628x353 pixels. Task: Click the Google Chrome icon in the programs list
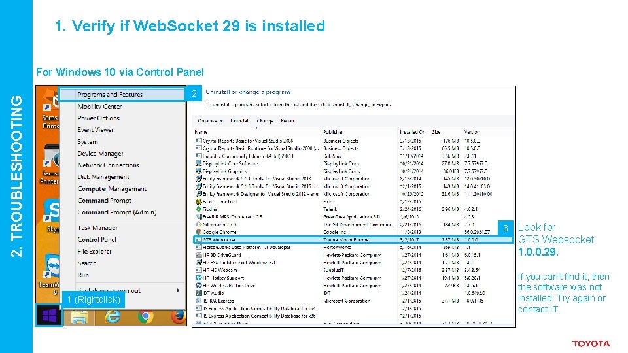[x=198, y=232]
